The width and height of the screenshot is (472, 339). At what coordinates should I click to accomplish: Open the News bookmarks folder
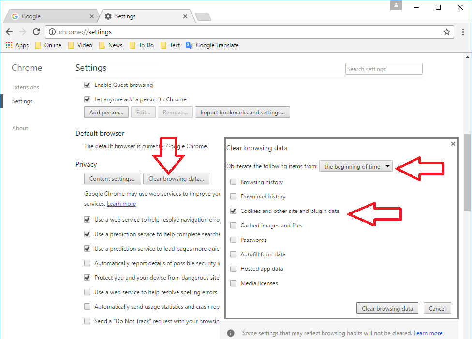click(110, 45)
